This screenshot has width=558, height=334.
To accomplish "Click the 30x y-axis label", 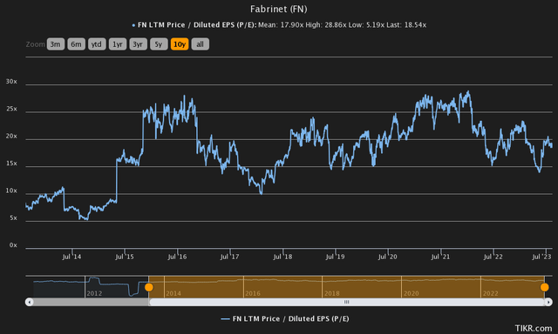I will (11, 82).
